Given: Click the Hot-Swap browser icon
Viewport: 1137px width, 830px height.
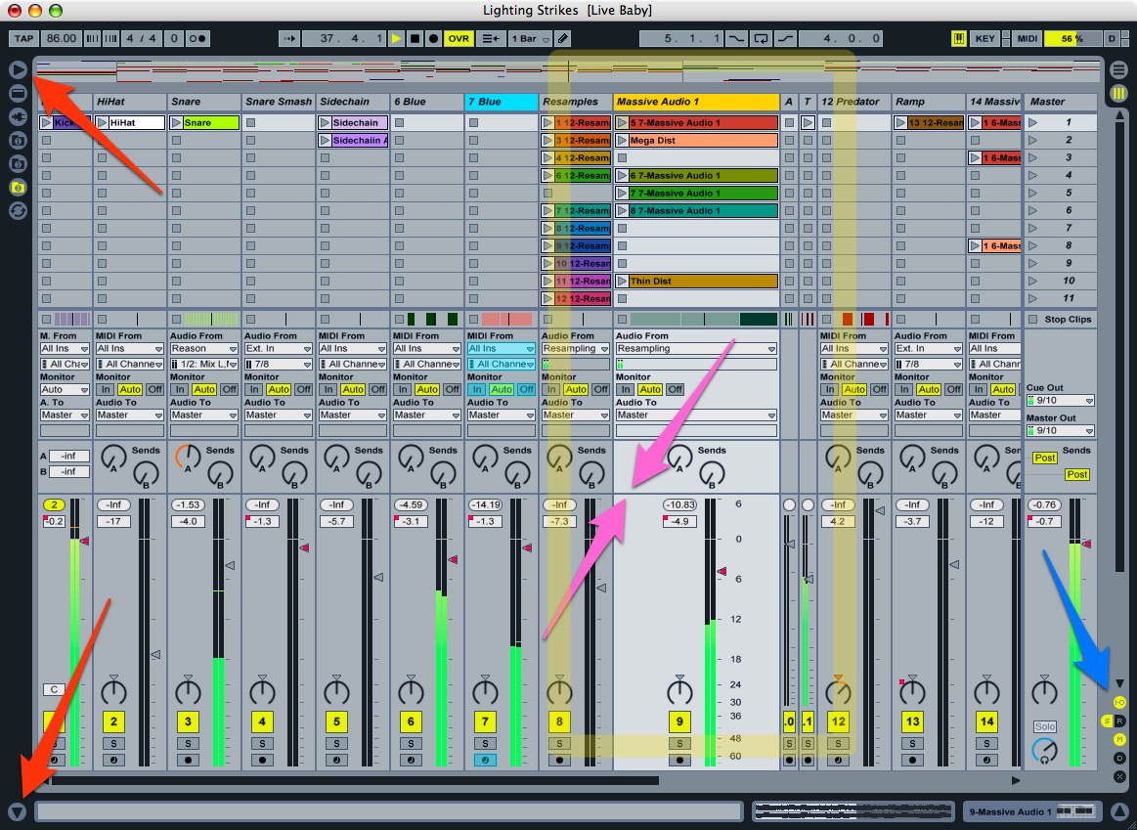Looking at the screenshot, I should click(17, 211).
